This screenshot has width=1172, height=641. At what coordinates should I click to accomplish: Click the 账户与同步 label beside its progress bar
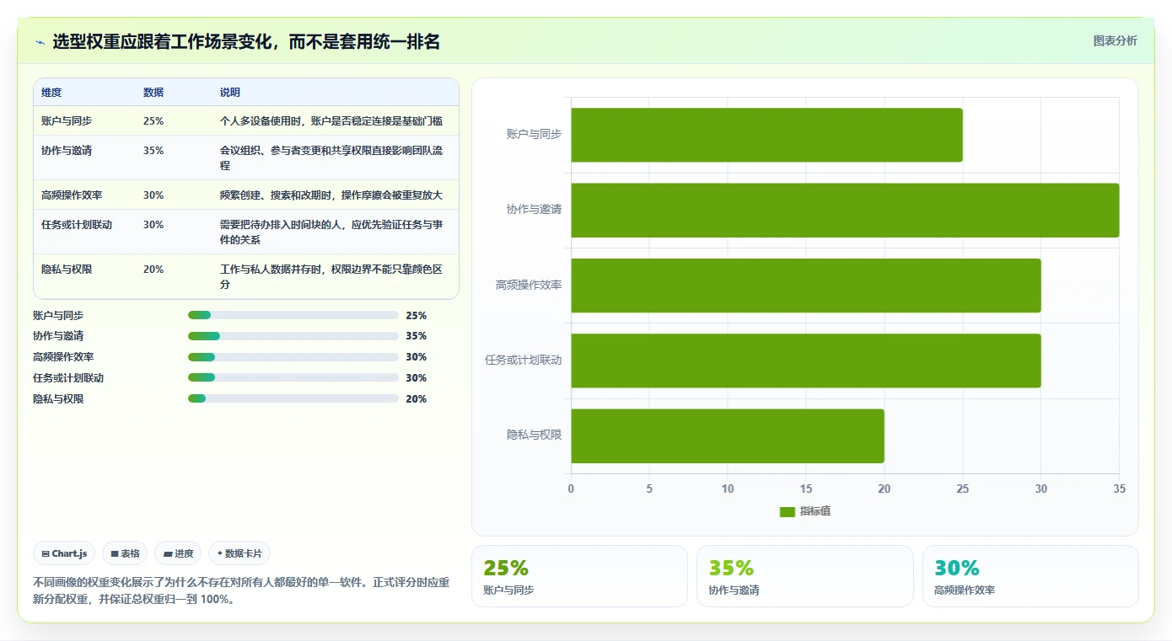coord(58,316)
